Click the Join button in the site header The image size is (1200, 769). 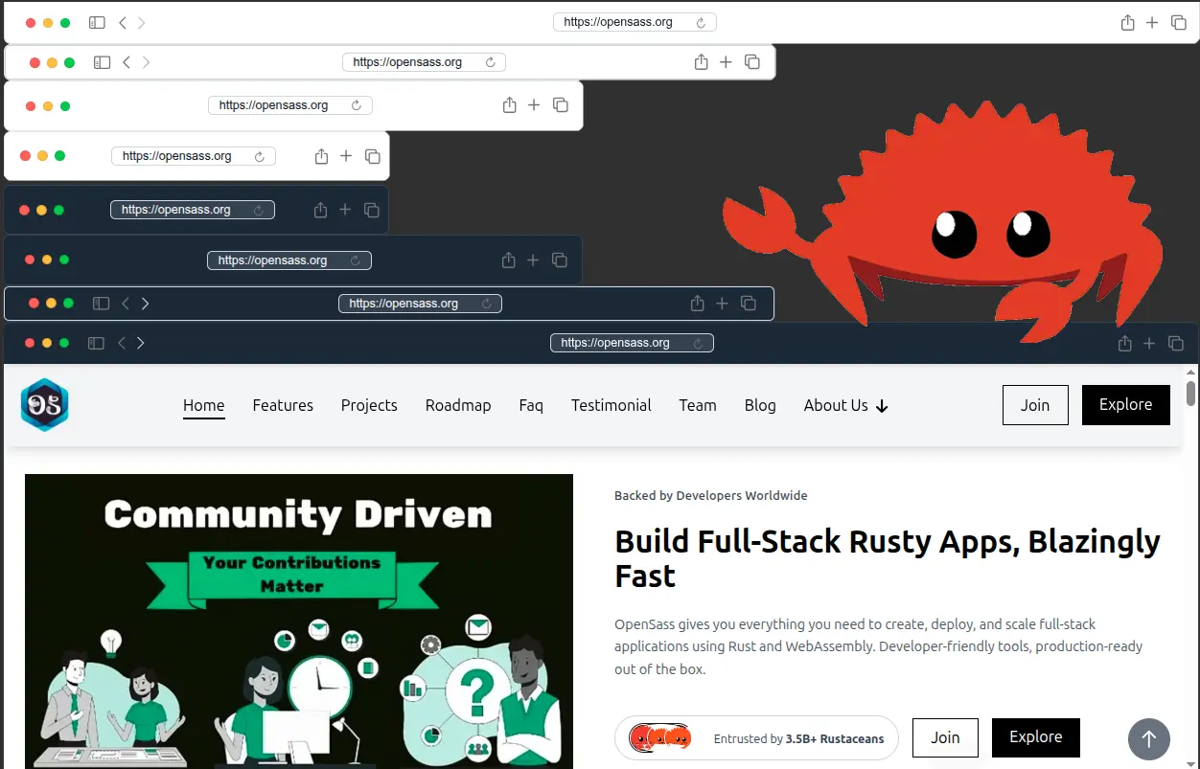pyautogui.click(x=1035, y=405)
